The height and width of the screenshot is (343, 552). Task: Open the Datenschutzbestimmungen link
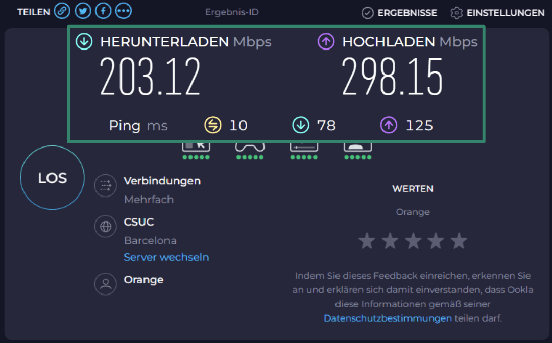coord(387,318)
